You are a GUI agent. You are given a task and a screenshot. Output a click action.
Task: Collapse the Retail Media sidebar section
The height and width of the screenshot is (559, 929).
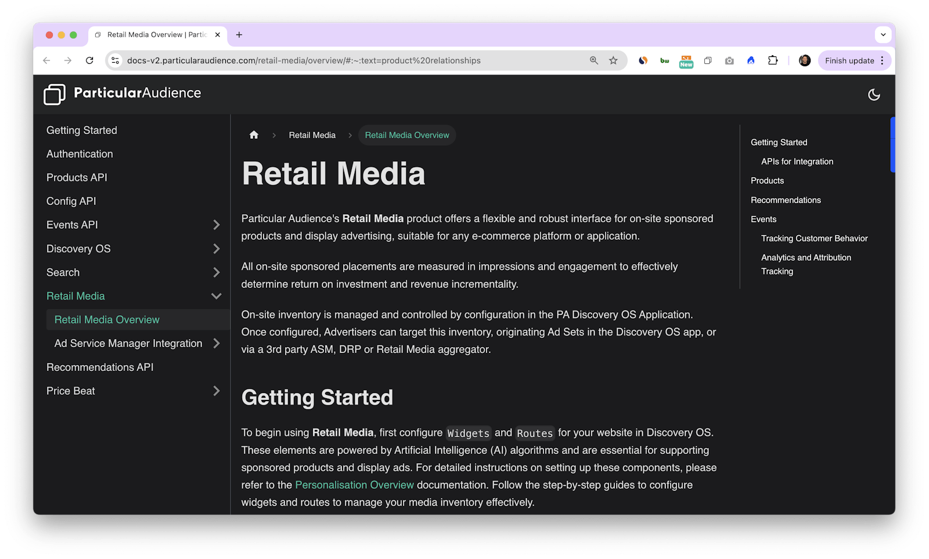point(216,296)
